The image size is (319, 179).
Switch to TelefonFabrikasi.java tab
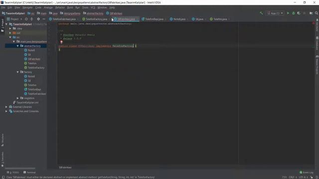point(64,19)
